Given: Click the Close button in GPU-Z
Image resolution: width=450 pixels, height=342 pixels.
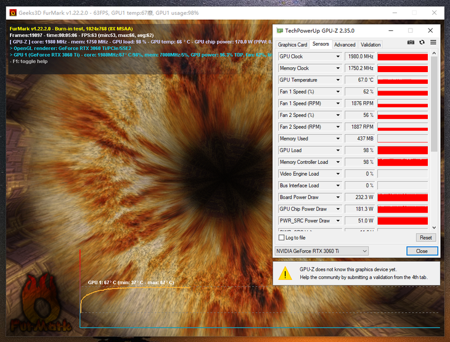Looking at the screenshot, I should click(422, 251).
